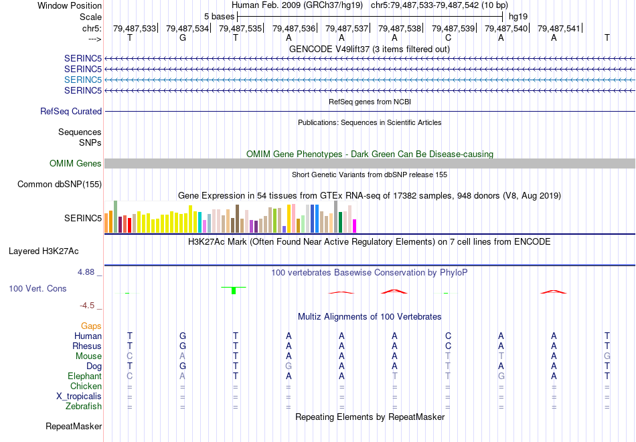636x442 pixels.
Task: Click 'Repeating Elements by RepeatMasker' title
Action: (370, 417)
